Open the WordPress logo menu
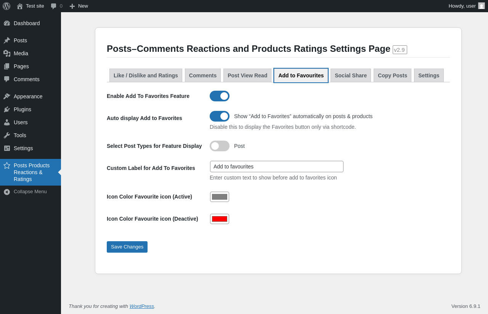 6,6
